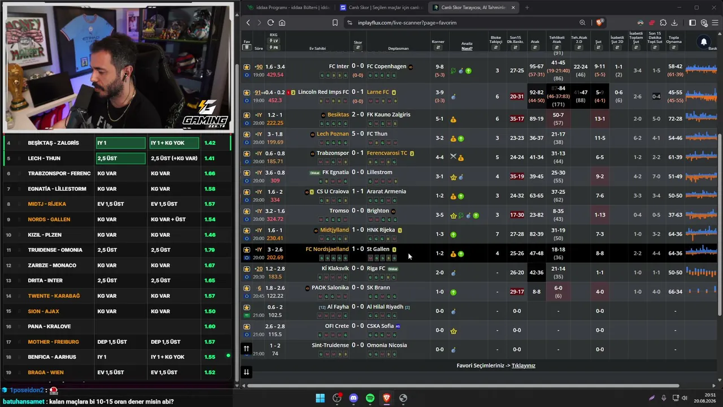This screenshot has height=407, width=723.
Task: Open the FC Nordsjaelland team link
Action: click(327, 249)
